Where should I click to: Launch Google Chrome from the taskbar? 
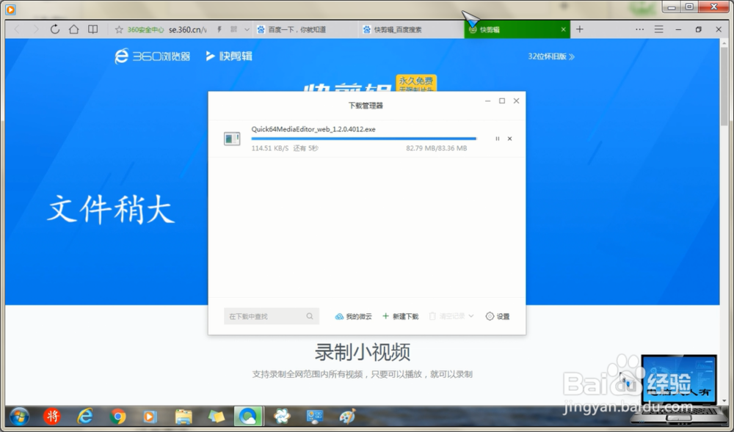pos(117,416)
